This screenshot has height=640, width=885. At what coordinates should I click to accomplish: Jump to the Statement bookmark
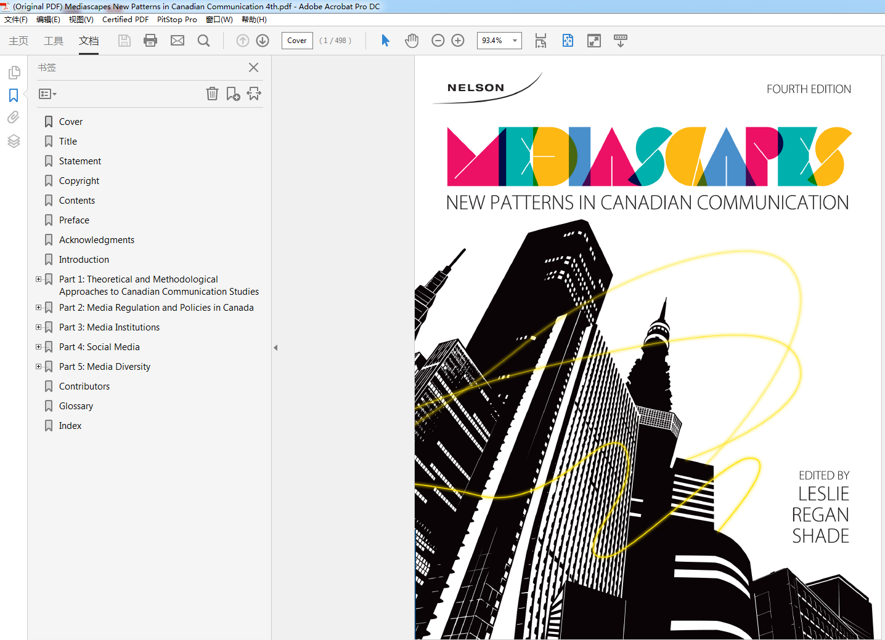(x=80, y=161)
